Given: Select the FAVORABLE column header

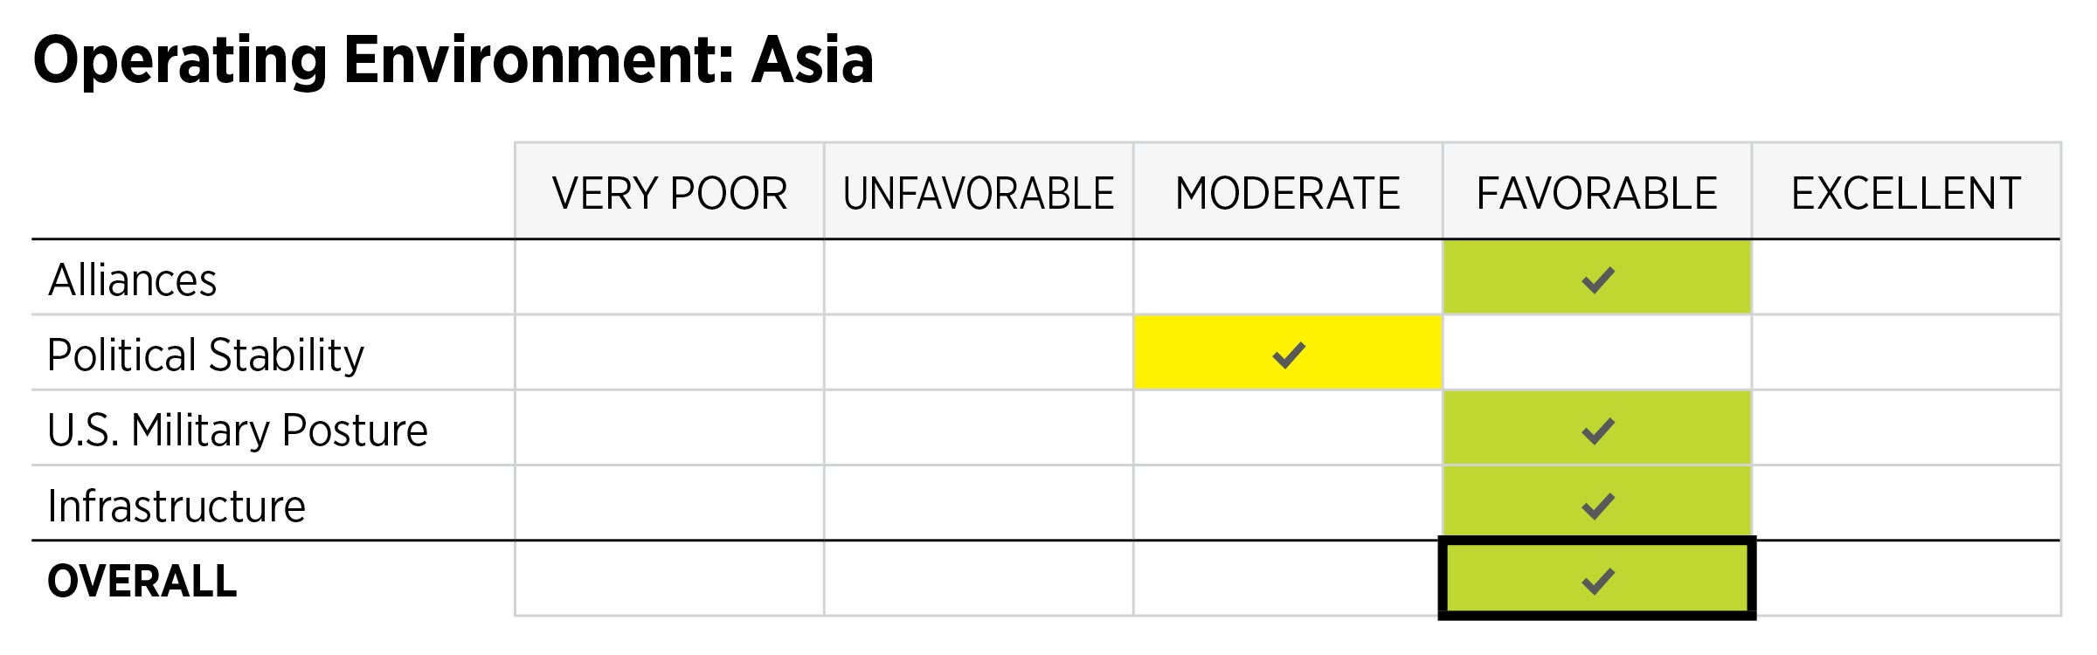Looking at the screenshot, I should coord(1597,193).
